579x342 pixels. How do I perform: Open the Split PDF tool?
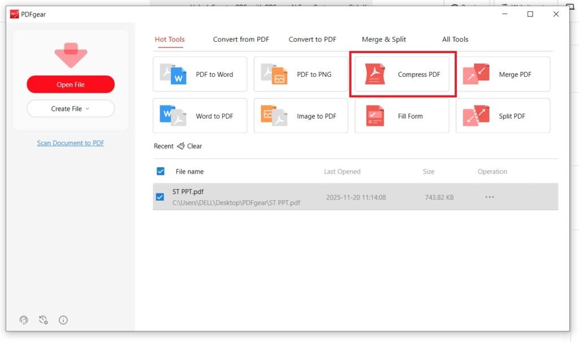(503, 115)
